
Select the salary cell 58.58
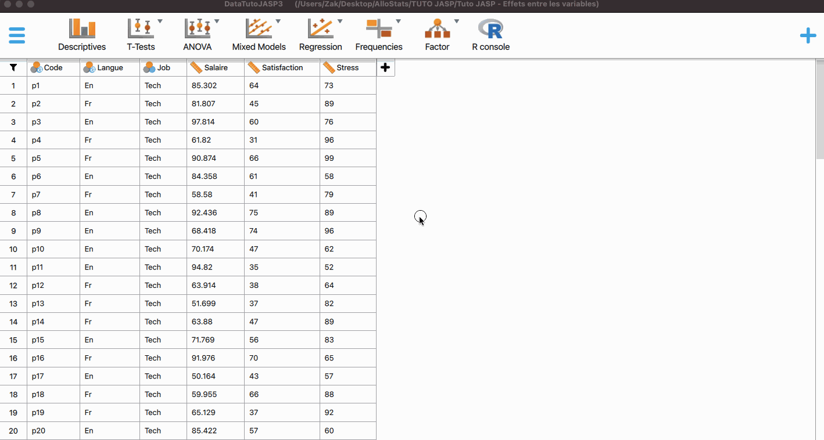point(216,194)
